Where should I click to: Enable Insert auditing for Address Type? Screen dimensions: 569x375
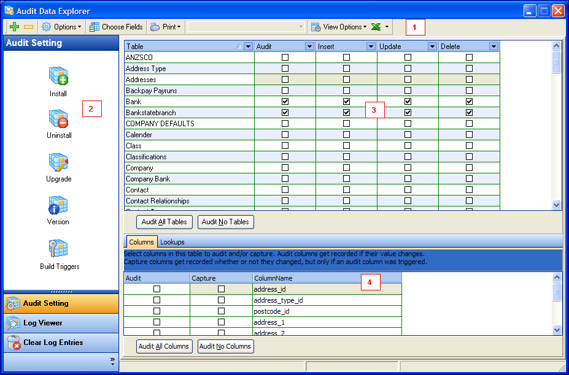347,68
